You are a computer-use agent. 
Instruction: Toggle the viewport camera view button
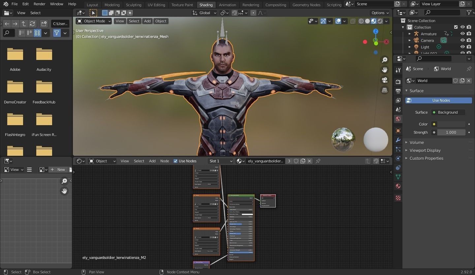tap(385, 80)
